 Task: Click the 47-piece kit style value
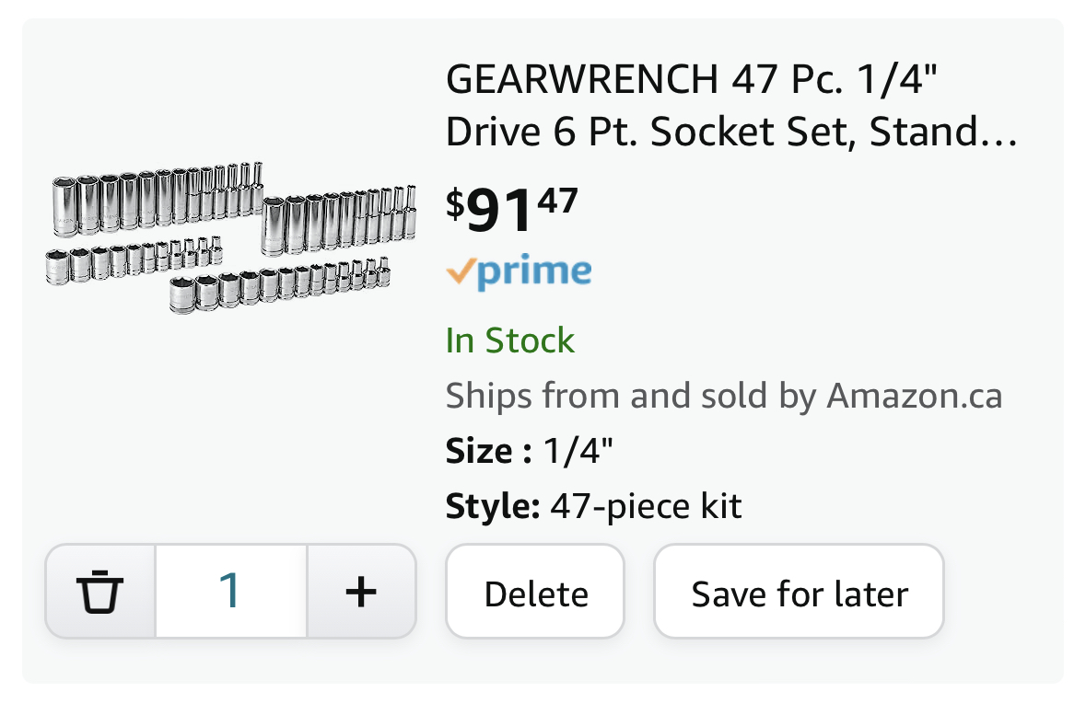pyautogui.click(x=646, y=506)
